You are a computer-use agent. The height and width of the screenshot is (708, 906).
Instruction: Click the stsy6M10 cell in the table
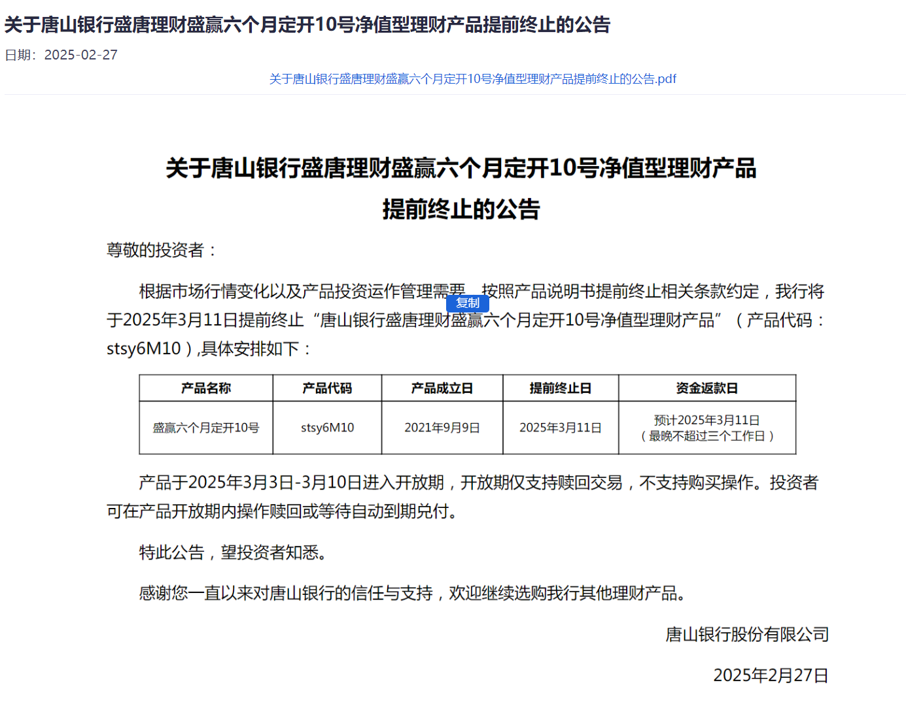[x=327, y=428]
